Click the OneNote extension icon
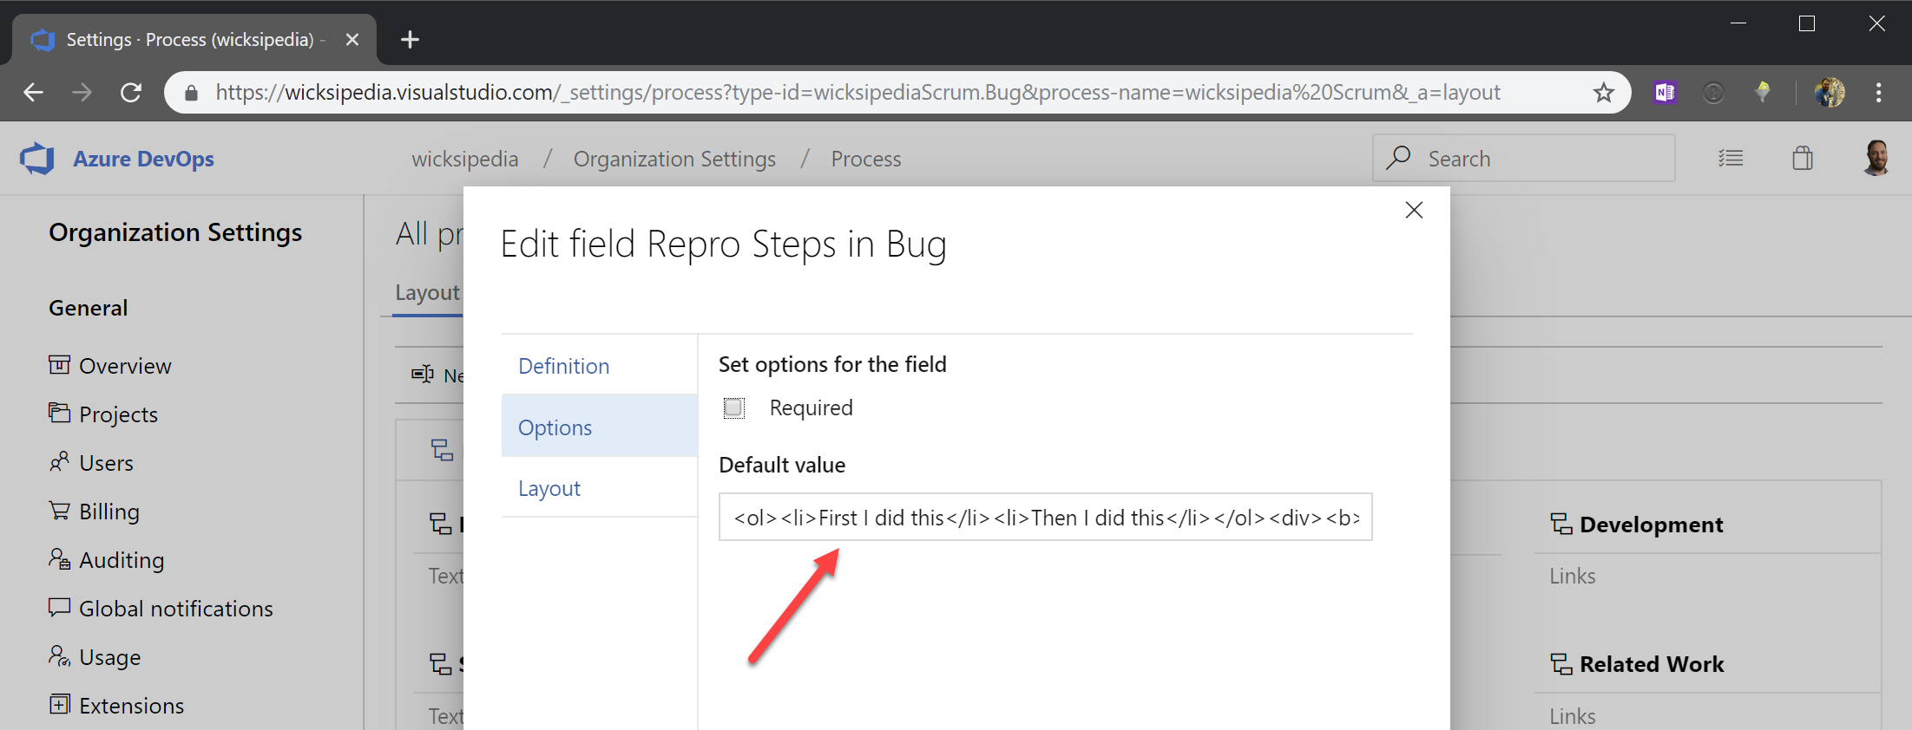This screenshot has width=1912, height=730. [1665, 93]
